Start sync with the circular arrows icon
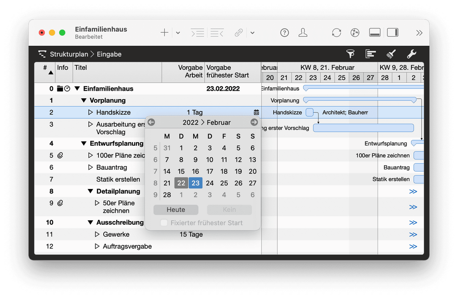The height and width of the screenshot is (298, 458). [336, 32]
